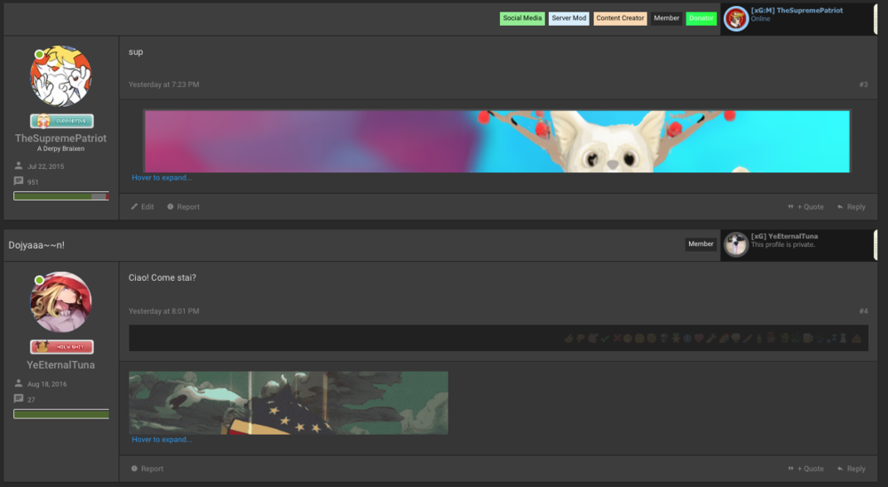The width and height of the screenshot is (888, 487).
Task: Open permalink #4 of the post
Action: click(x=863, y=311)
